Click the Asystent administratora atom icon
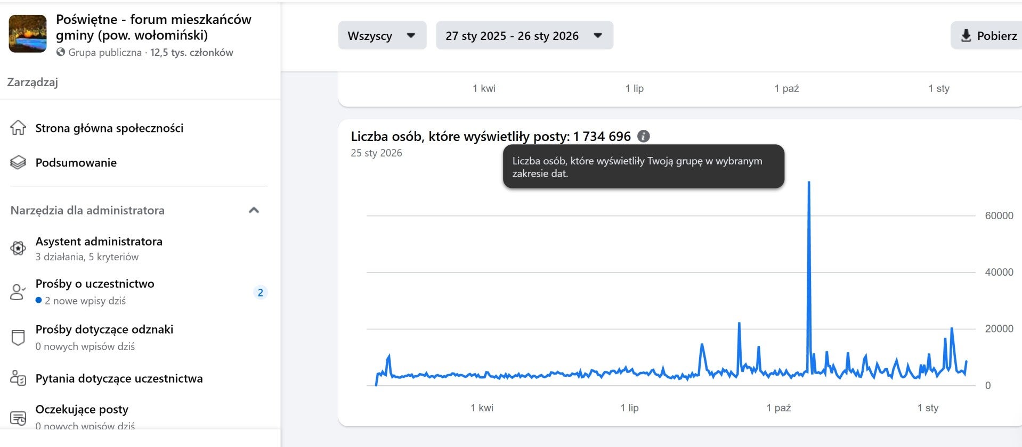Screen dimensions: 1022x447 click(x=18, y=249)
